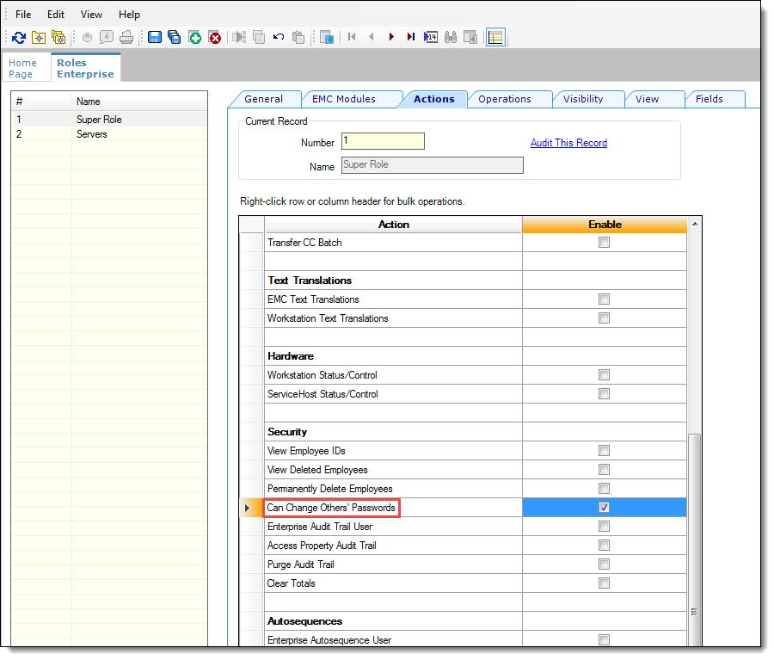Select the Actions tab
Image resolution: width=774 pixels, height=660 pixels.
pos(434,99)
